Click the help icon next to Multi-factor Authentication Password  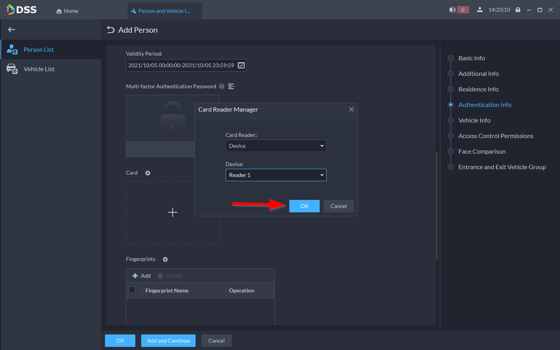[222, 86]
